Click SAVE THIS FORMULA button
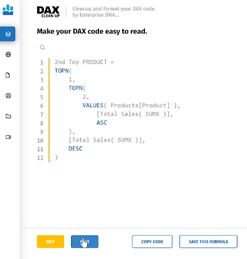 [208, 242]
